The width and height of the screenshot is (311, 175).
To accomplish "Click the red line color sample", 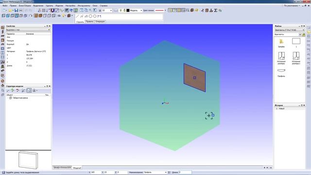I will click(159, 10).
